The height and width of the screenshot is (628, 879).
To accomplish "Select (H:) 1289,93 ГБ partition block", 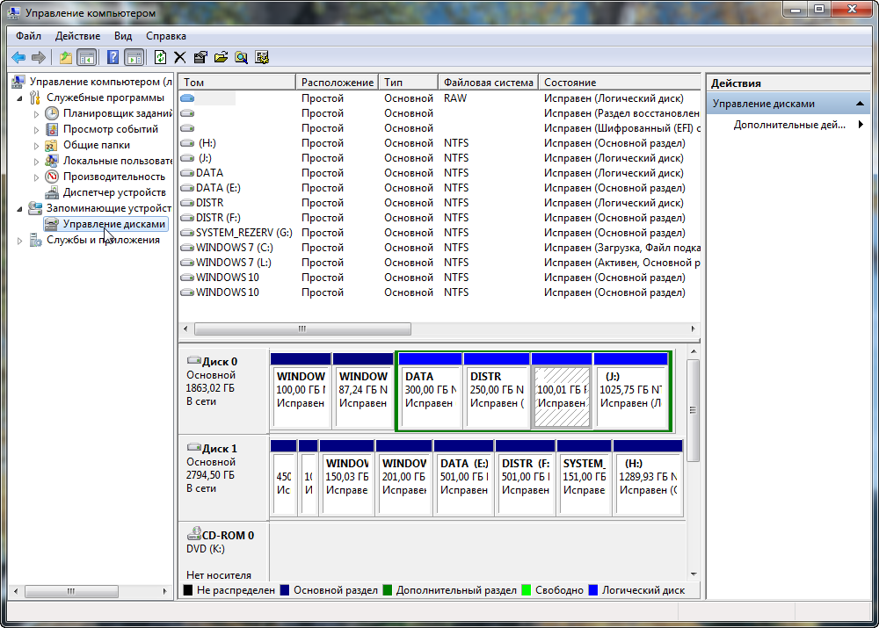I will pos(648,478).
